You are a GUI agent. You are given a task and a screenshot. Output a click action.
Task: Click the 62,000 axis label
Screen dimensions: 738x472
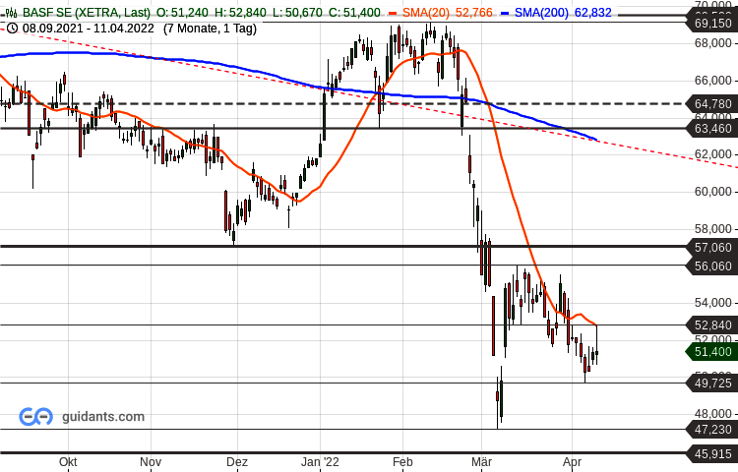coord(713,154)
